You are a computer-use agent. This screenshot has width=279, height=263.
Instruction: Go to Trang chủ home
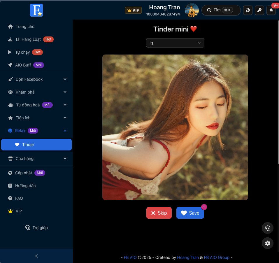[36, 27]
